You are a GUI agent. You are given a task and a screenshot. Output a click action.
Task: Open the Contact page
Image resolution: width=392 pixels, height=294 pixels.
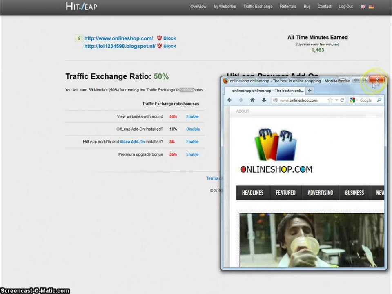click(x=324, y=7)
